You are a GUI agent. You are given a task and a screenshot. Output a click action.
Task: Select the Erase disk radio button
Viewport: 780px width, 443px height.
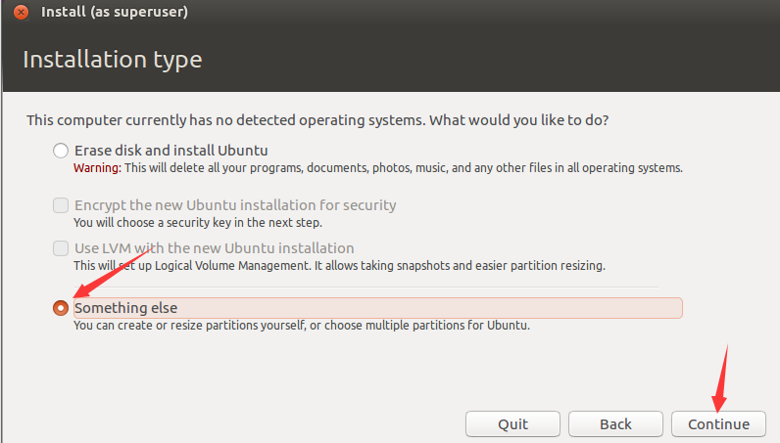pos(61,151)
